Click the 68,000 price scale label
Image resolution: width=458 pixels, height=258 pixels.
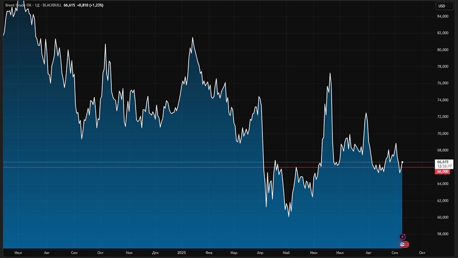[x=442, y=150]
